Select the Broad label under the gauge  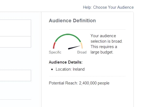point(82,52)
